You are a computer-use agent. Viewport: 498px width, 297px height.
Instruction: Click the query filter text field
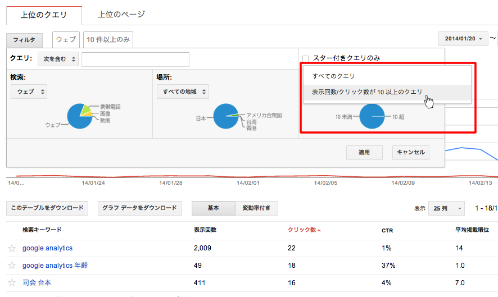135,60
